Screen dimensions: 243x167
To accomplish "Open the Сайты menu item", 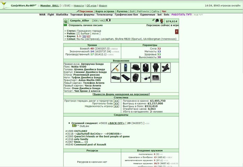I will click(155, 11).
